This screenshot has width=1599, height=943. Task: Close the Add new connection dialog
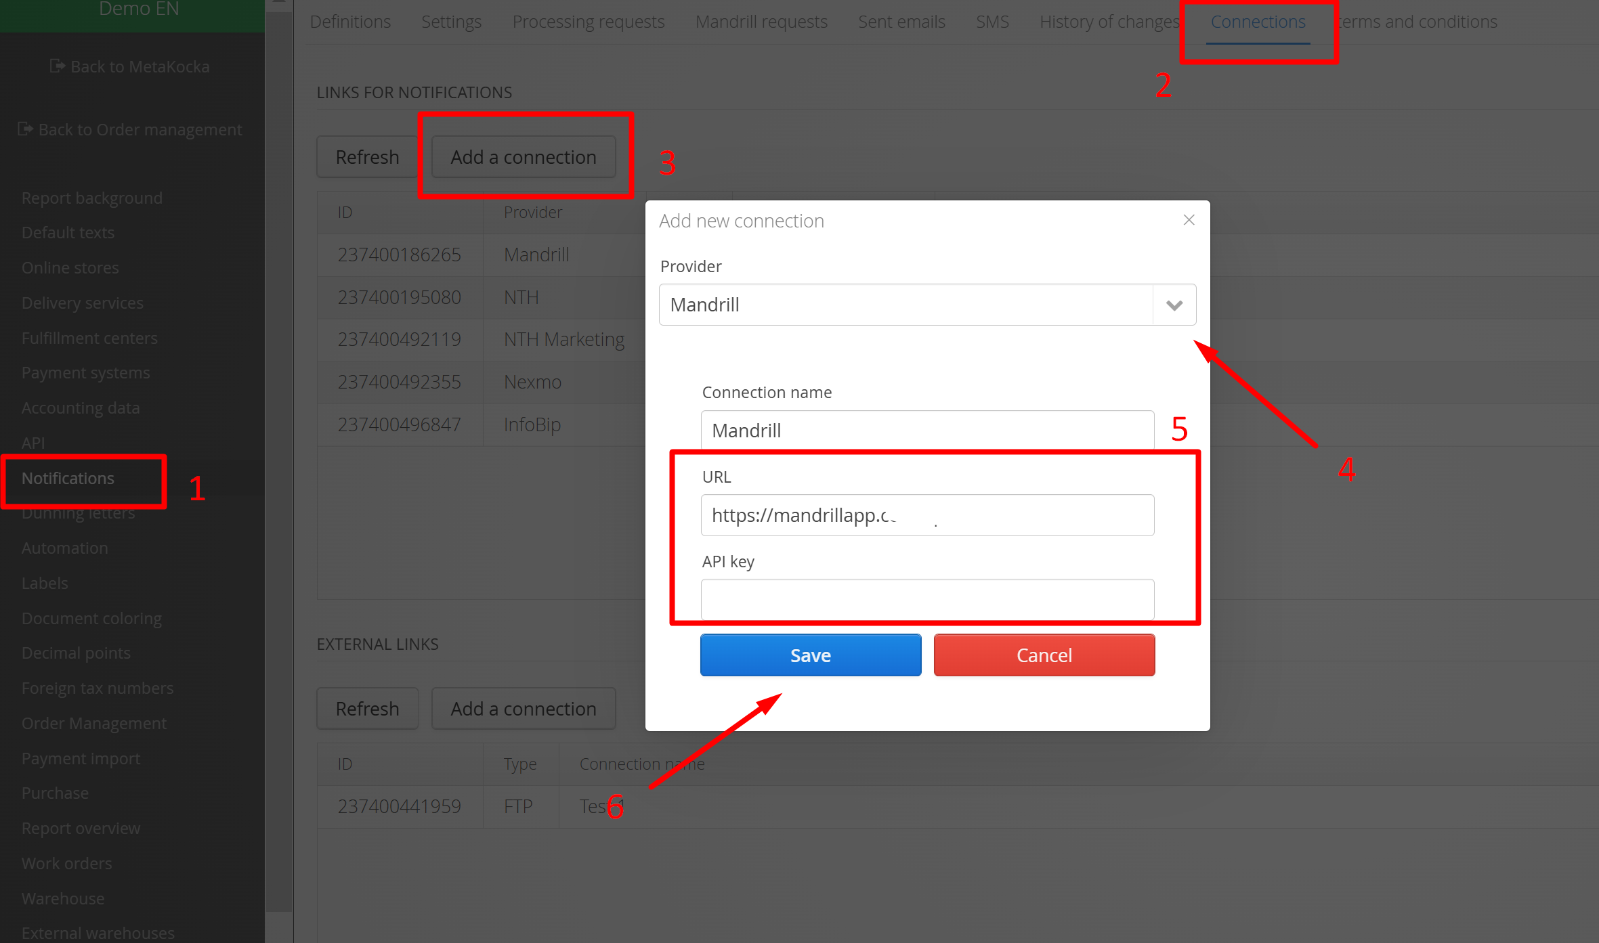pyautogui.click(x=1189, y=220)
